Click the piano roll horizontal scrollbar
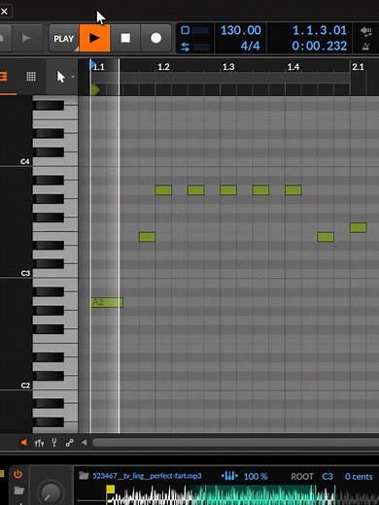379x505 pixels. click(235, 443)
